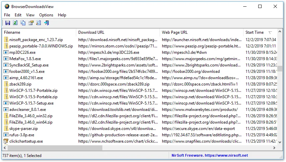Click the zip icon next to zback289.zip
The width and height of the screenshot is (286, 162).
[6, 84]
